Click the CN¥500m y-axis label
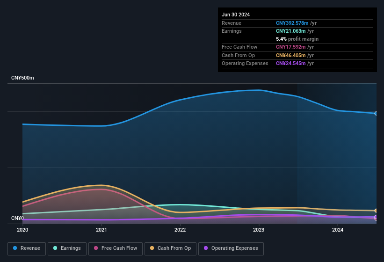 coord(22,78)
